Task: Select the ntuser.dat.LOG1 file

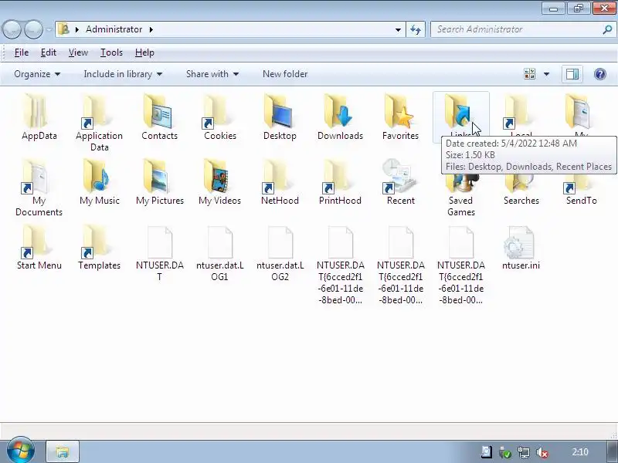Action: point(219,242)
